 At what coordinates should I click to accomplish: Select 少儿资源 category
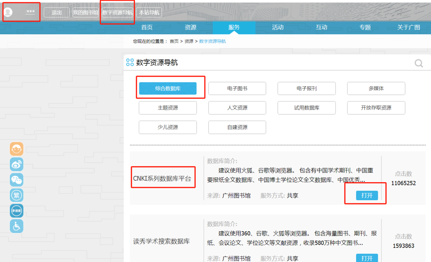168,127
